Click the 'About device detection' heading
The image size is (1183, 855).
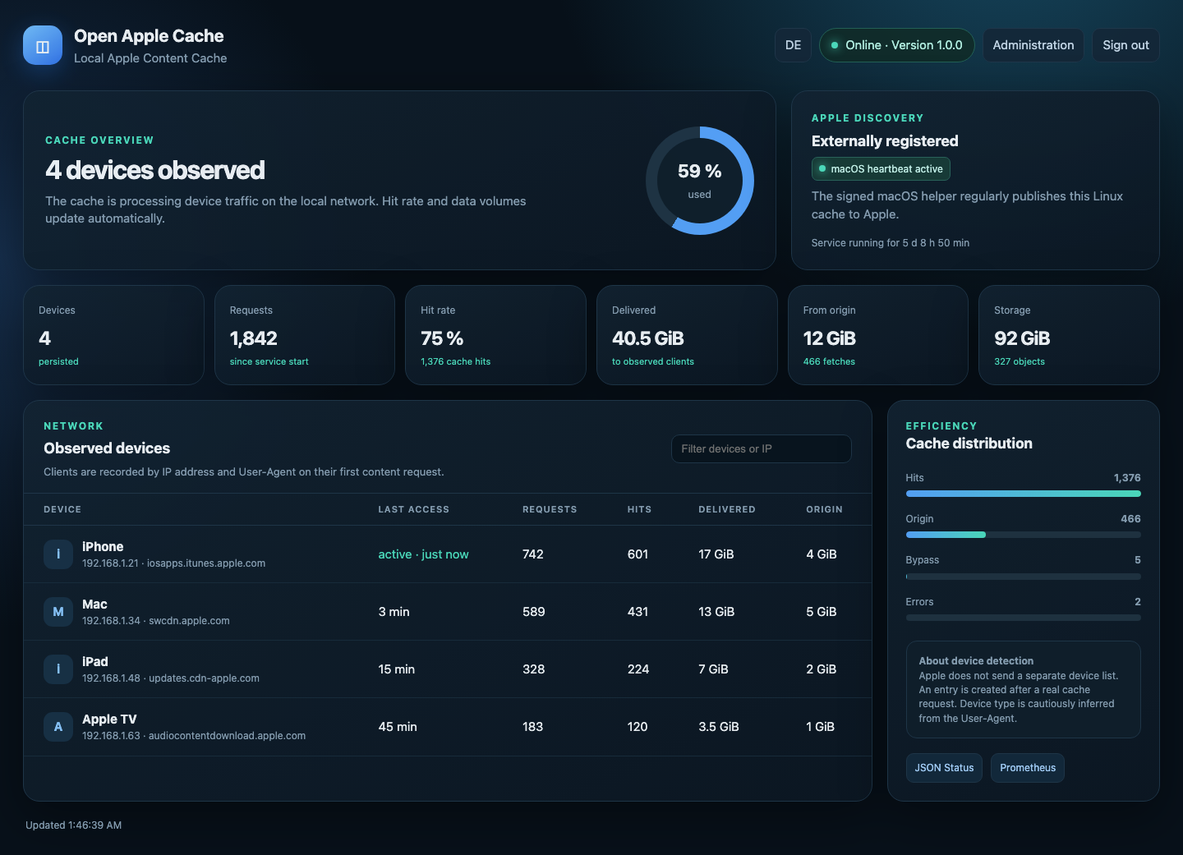pos(976,661)
